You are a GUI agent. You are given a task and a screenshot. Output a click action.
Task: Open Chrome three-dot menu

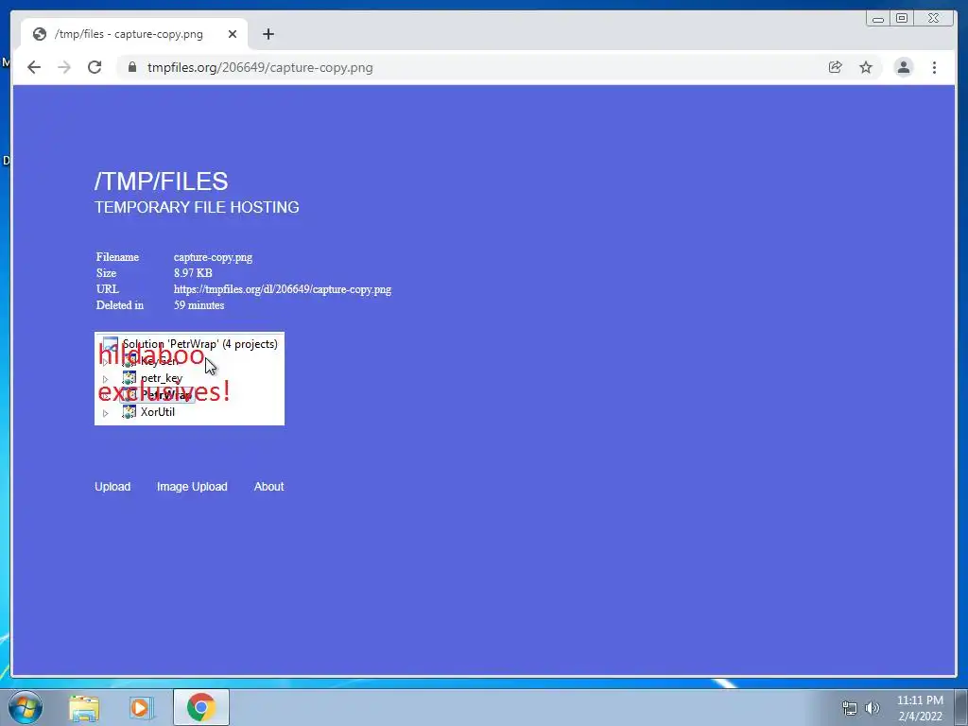934,67
